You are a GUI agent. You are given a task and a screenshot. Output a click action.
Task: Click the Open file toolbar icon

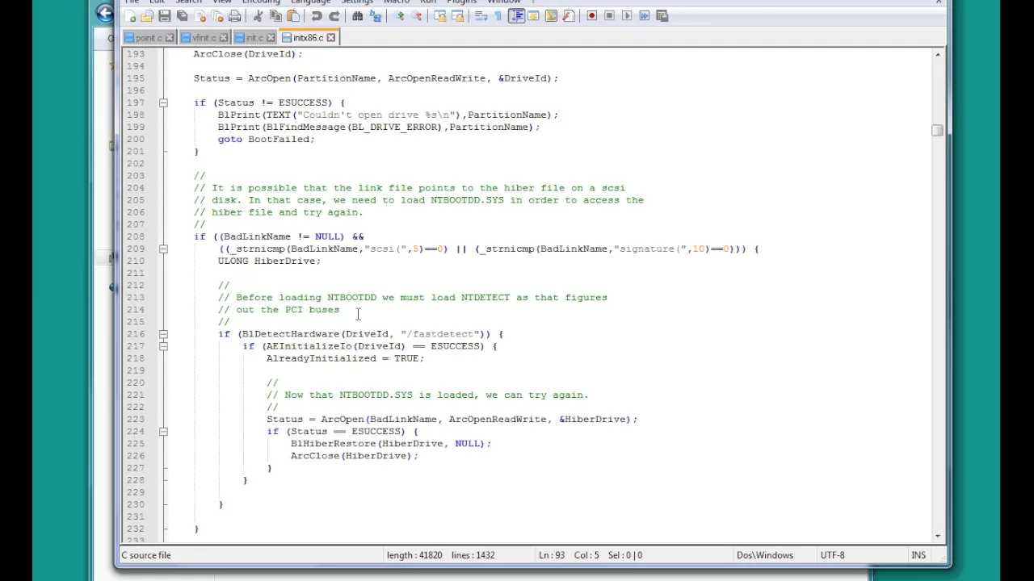point(147,15)
